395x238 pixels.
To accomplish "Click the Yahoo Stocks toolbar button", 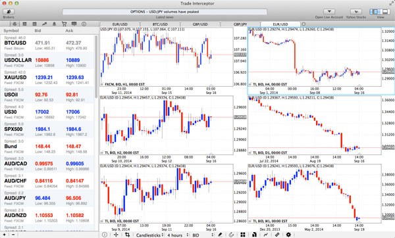I will tap(356, 12).
